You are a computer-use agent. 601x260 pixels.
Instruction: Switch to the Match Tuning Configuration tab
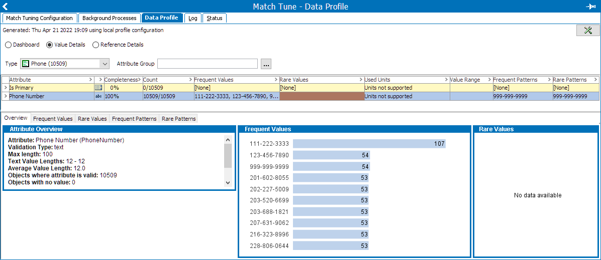pyautogui.click(x=39, y=18)
